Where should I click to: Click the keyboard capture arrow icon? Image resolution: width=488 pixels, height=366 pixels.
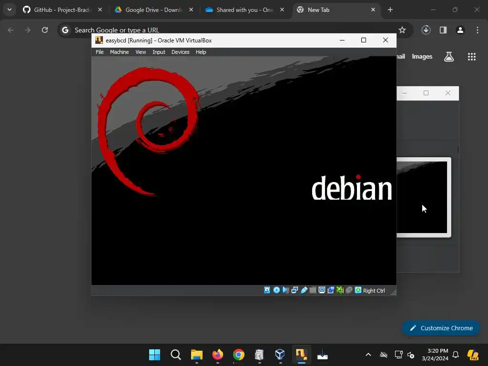pyautogui.click(x=358, y=290)
